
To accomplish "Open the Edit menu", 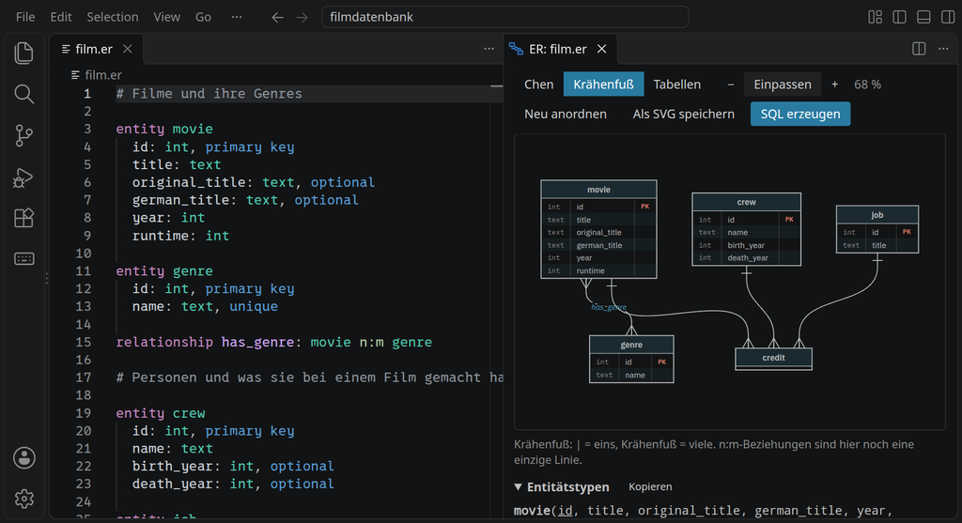I will pyautogui.click(x=61, y=17).
